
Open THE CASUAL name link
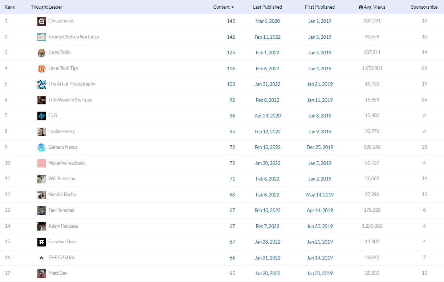coord(62,257)
